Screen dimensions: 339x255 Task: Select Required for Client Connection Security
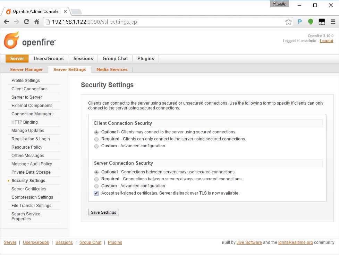(x=96, y=139)
